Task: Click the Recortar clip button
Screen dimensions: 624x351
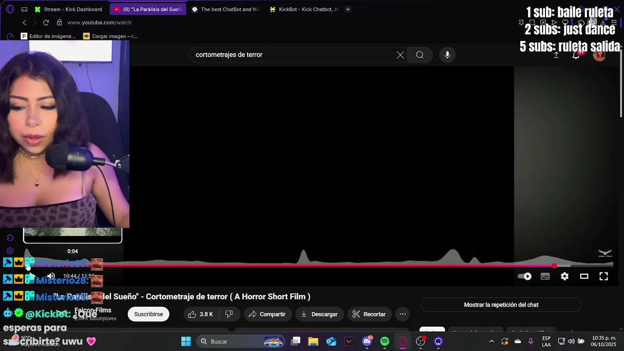Action: click(369, 314)
